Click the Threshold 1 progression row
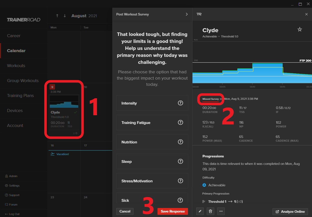The width and height of the screenshot is (312, 217). [222, 202]
